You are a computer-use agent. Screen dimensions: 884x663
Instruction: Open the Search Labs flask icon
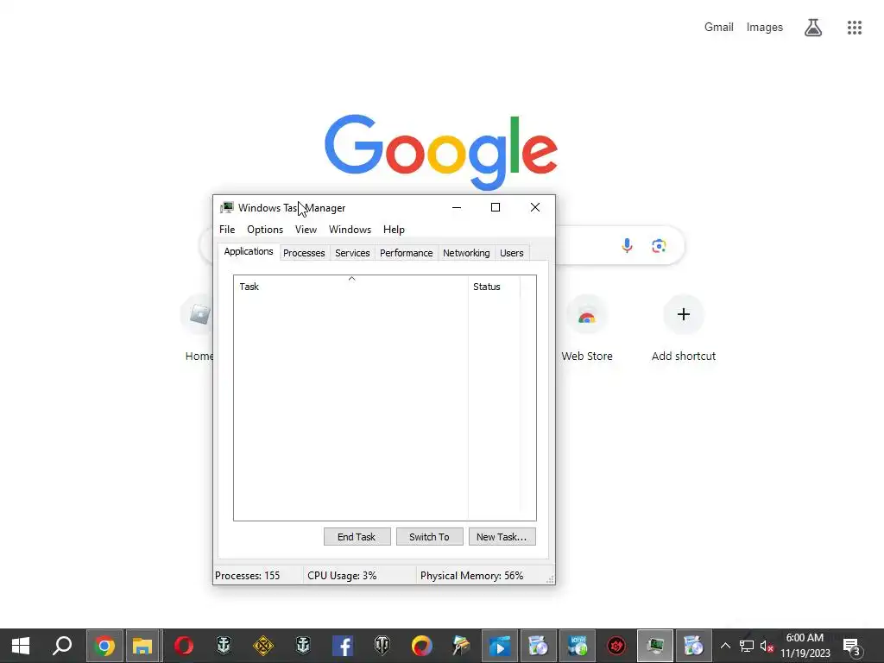(812, 27)
